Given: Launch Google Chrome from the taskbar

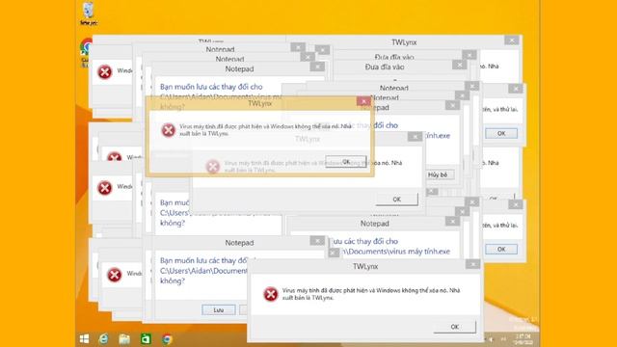Looking at the screenshot, I should [x=167, y=339].
